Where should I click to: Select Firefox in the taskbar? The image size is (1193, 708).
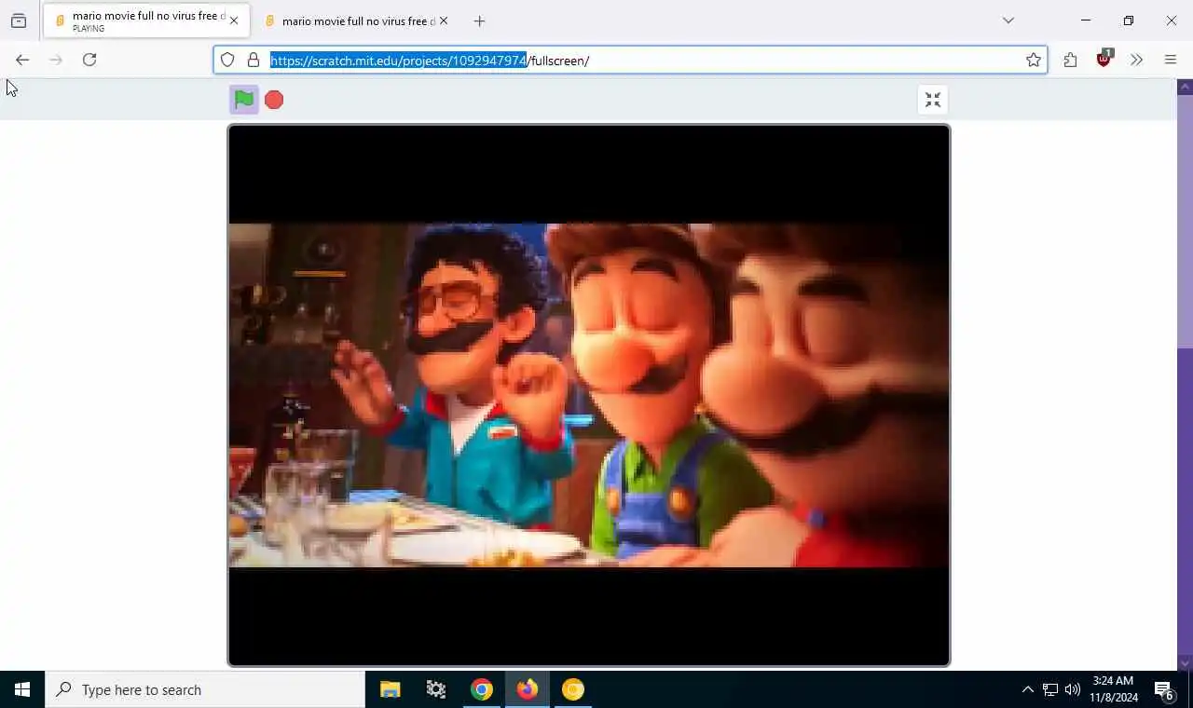coord(528,689)
